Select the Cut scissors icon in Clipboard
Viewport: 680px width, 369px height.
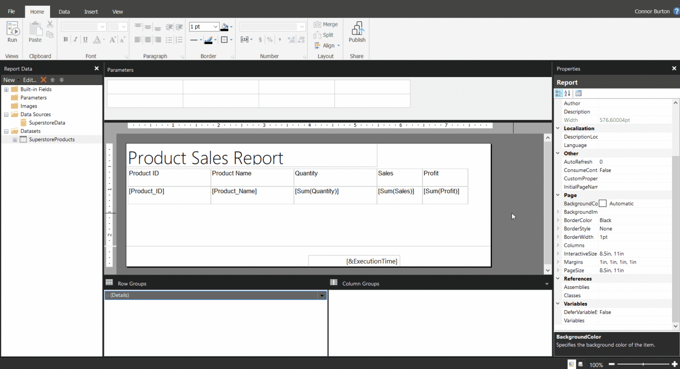[50, 24]
